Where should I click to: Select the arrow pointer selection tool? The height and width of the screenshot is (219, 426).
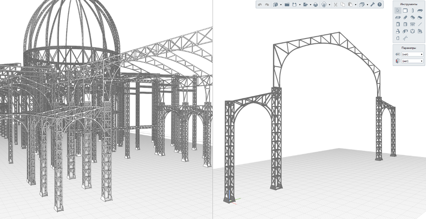coord(398,11)
